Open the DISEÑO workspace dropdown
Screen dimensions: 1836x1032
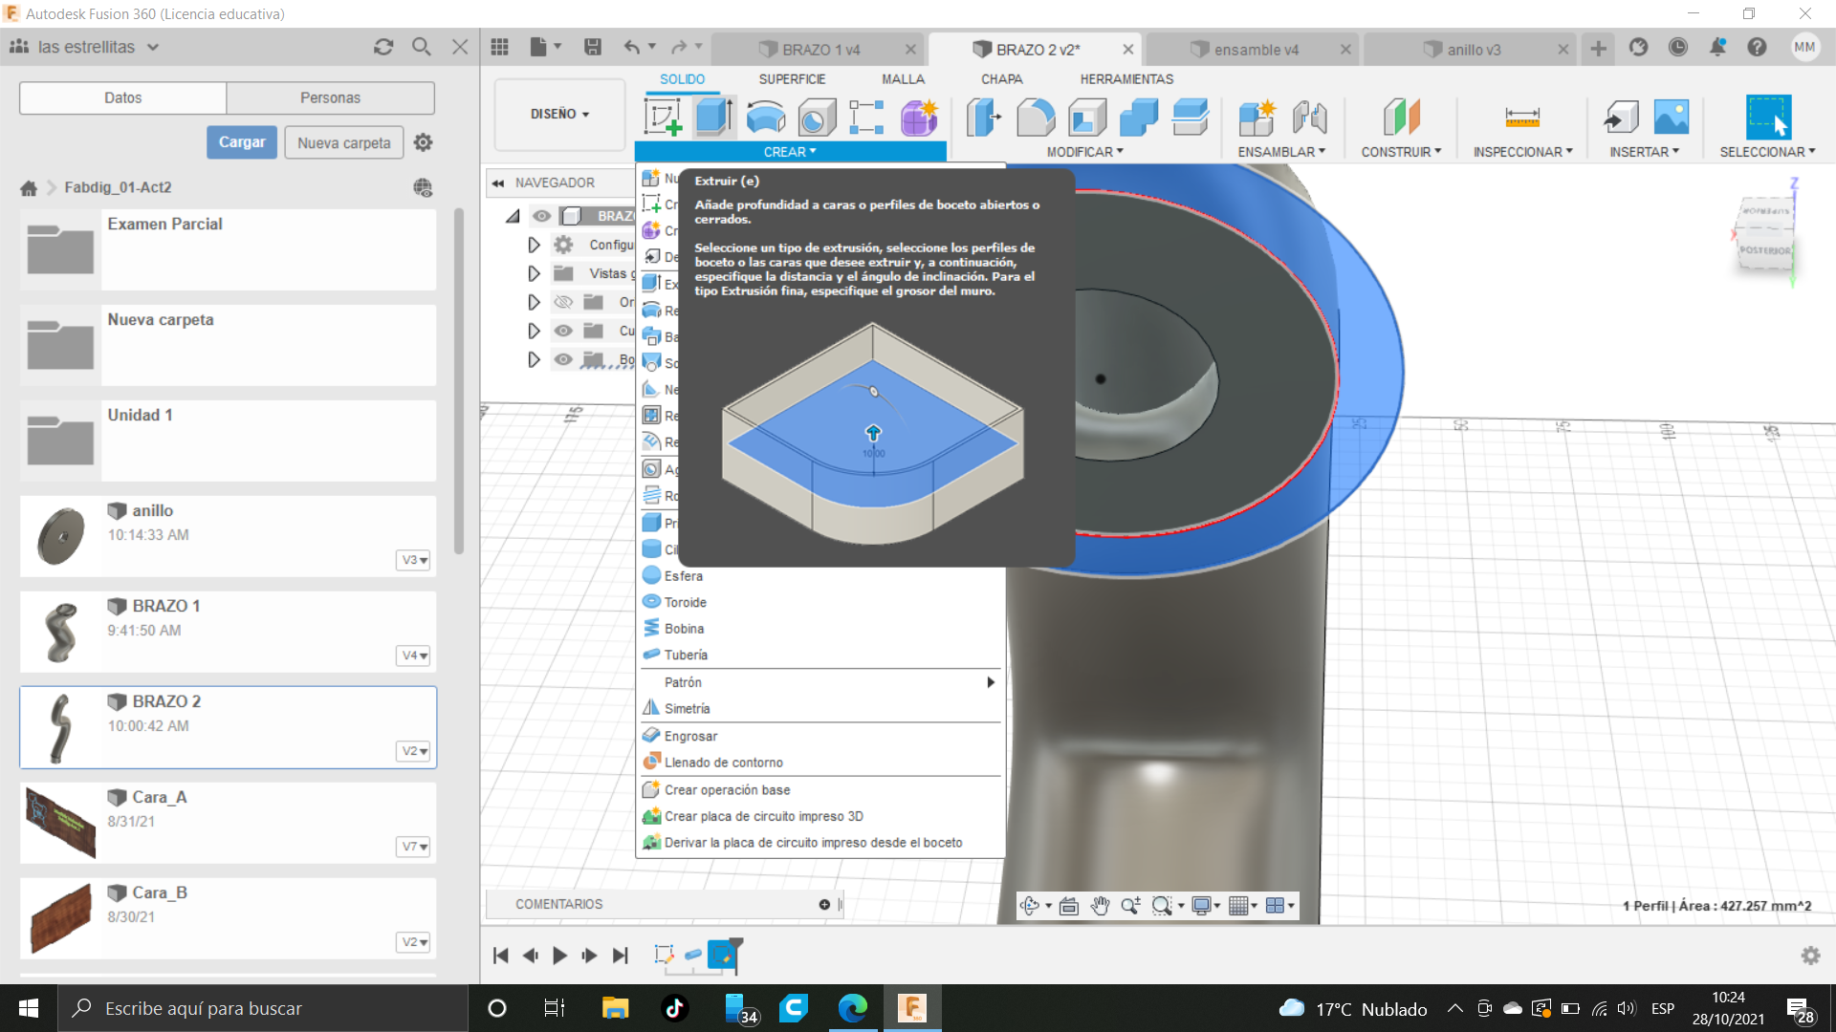pos(559,114)
